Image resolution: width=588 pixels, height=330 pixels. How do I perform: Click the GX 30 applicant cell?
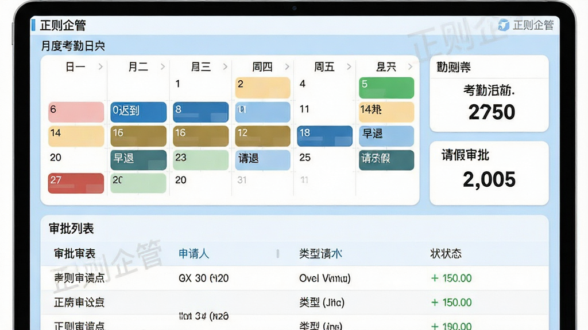pyautogui.click(x=204, y=278)
